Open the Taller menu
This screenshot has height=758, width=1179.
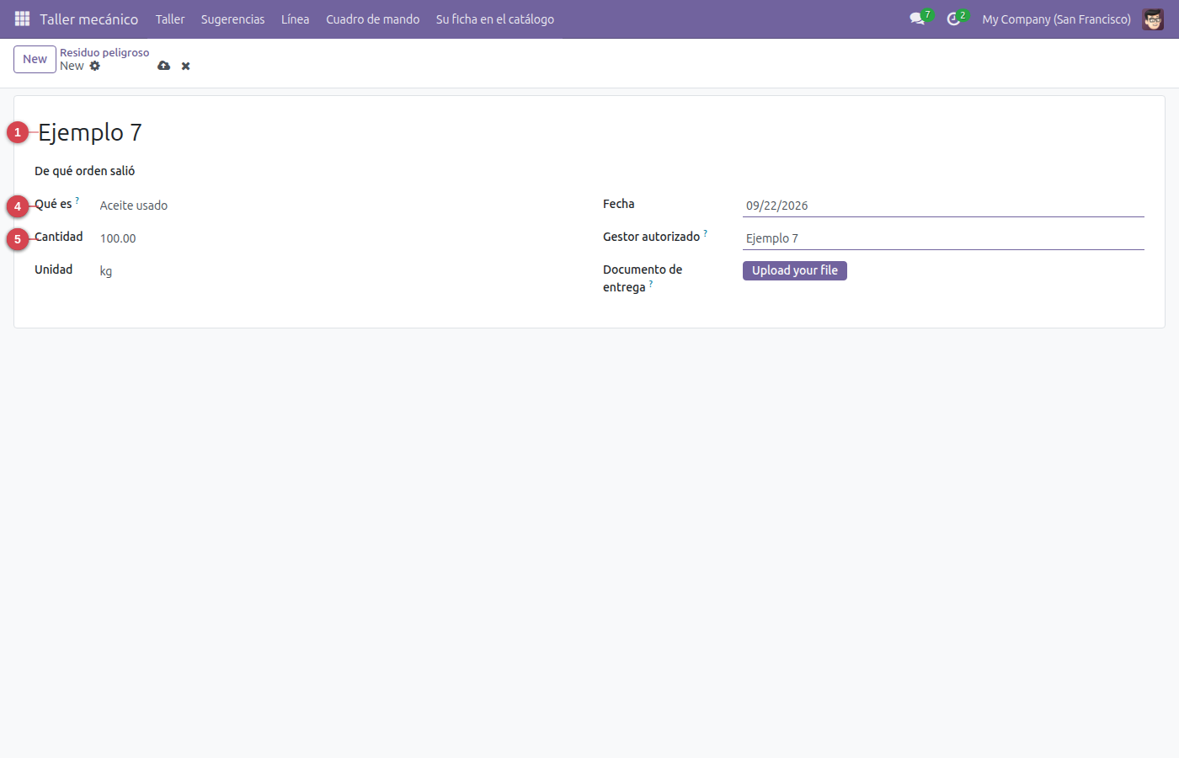point(170,19)
